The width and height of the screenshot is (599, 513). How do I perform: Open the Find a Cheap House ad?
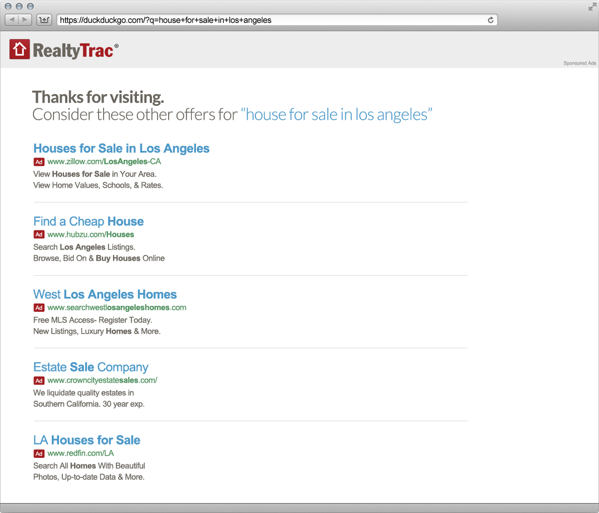[89, 222]
